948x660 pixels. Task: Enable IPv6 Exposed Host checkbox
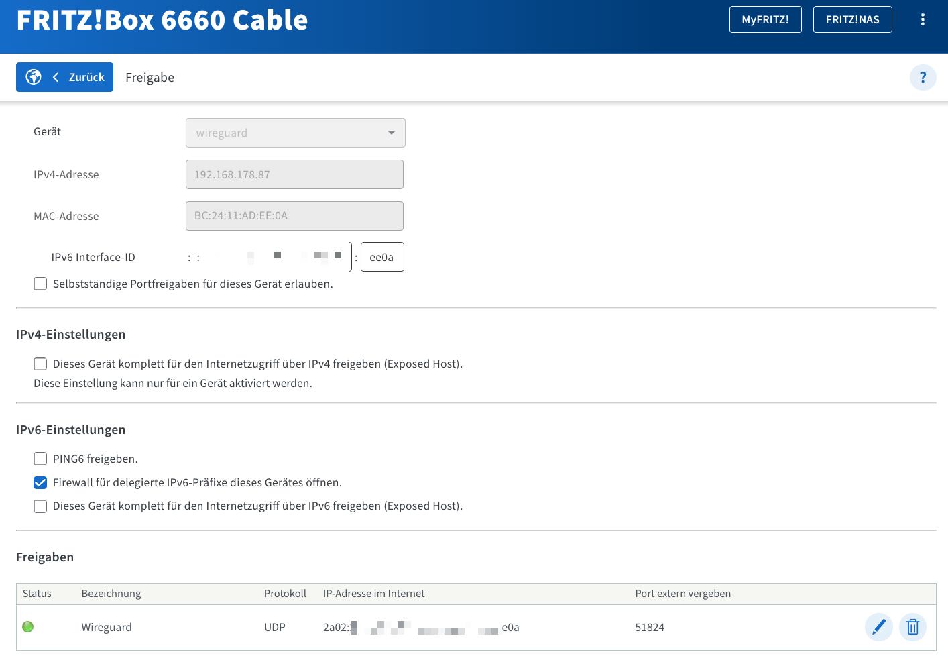coord(41,506)
